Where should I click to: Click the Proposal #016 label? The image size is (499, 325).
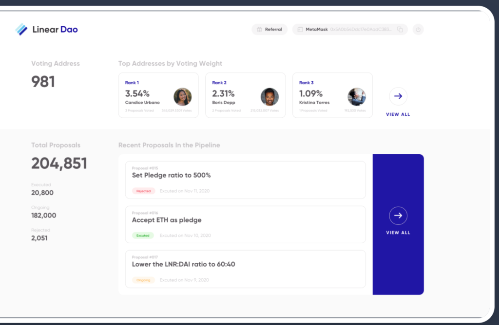click(145, 213)
